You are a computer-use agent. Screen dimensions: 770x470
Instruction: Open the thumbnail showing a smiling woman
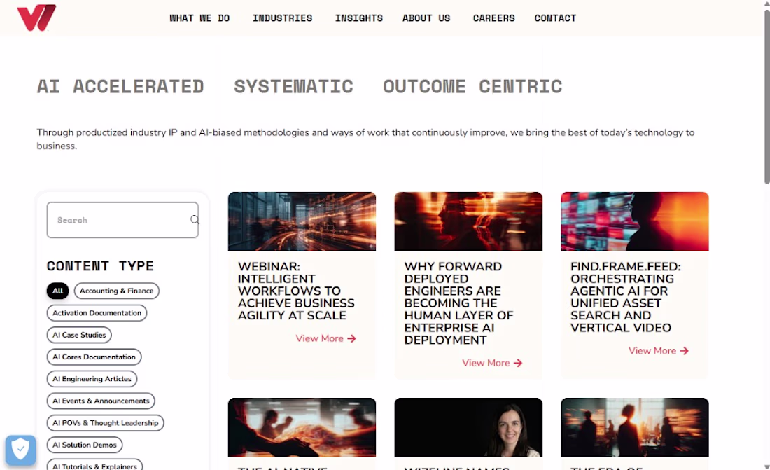pyautogui.click(x=468, y=427)
